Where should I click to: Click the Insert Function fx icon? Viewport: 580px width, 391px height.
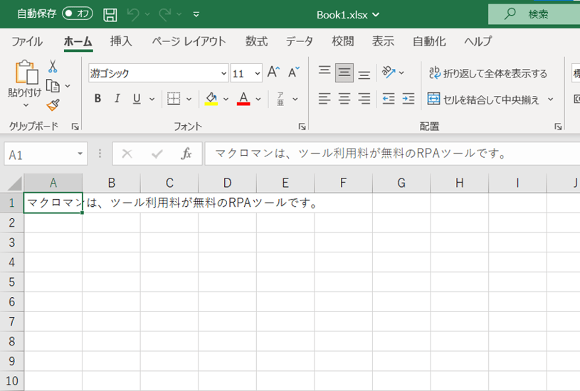tap(186, 154)
